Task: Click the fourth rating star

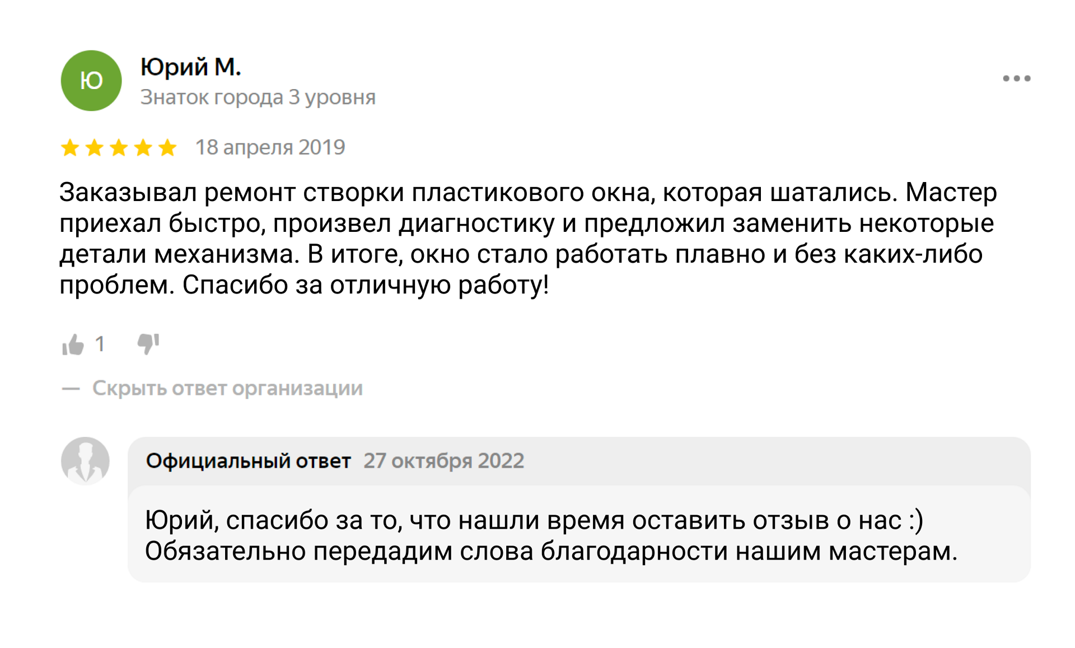Action: (143, 148)
